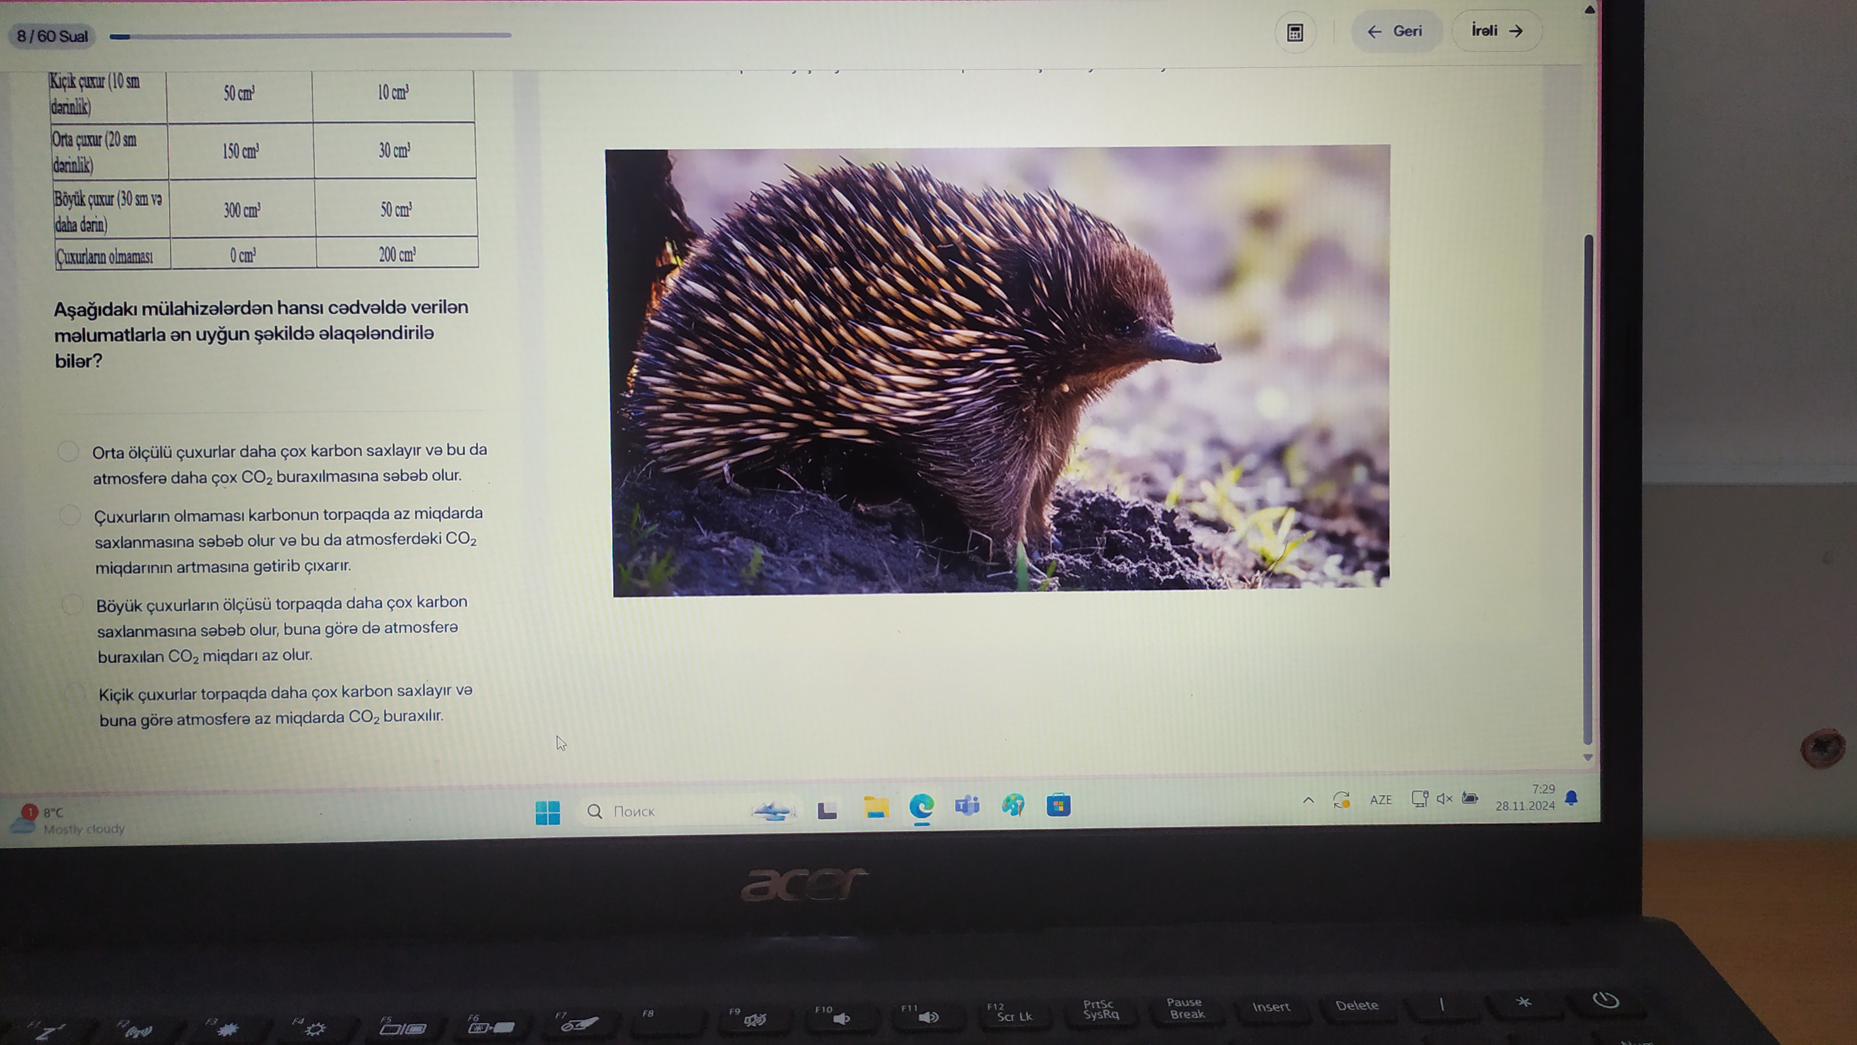1857x1045 pixels.
Task: Click the 8 / 60 Sual counter badge
Action: click(52, 36)
